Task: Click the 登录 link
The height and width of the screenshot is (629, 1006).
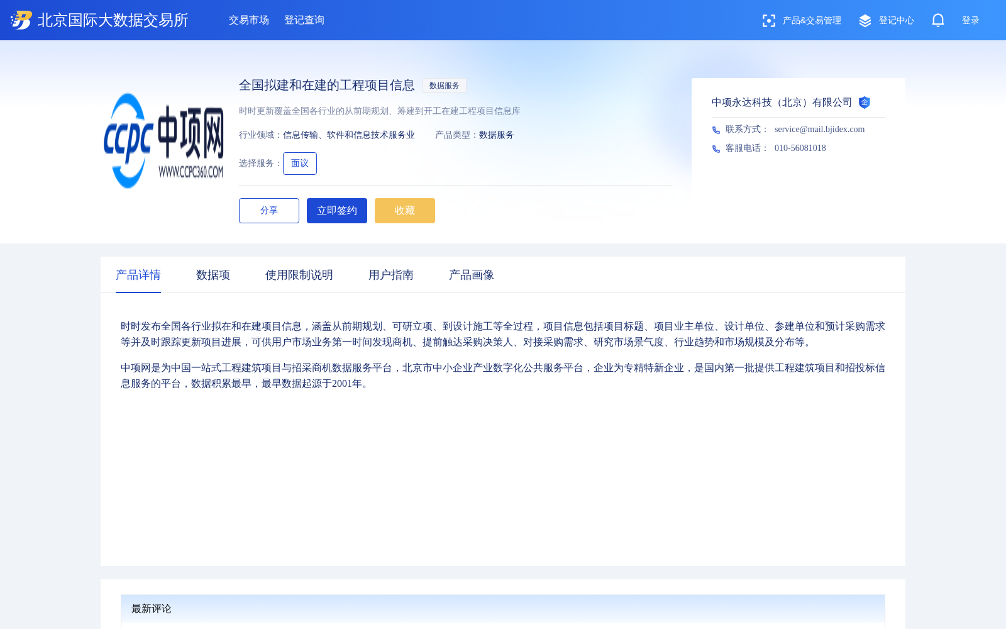Action: point(971,21)
